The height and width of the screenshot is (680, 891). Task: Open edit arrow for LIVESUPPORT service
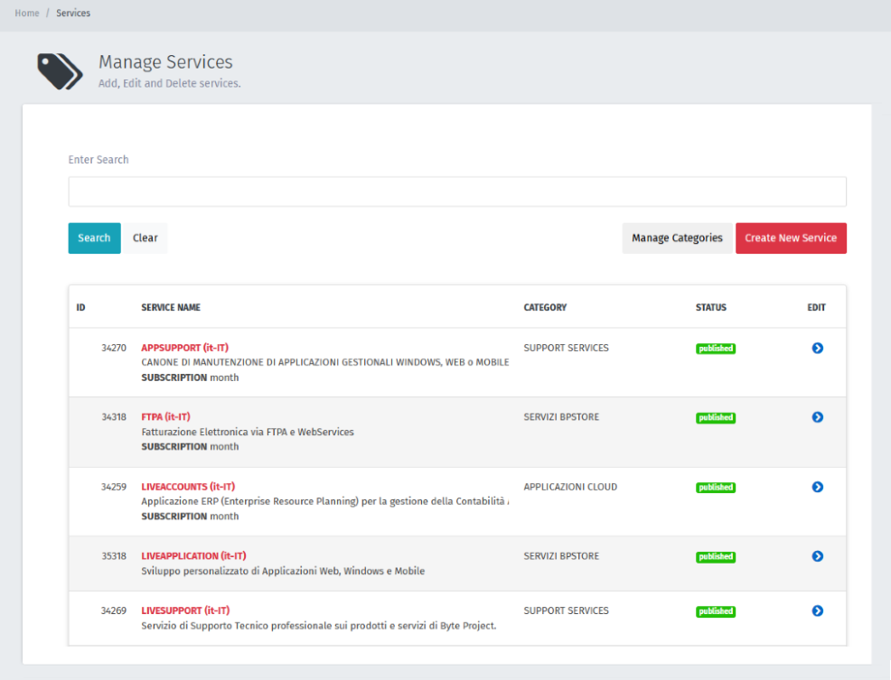tap(817, 610)
